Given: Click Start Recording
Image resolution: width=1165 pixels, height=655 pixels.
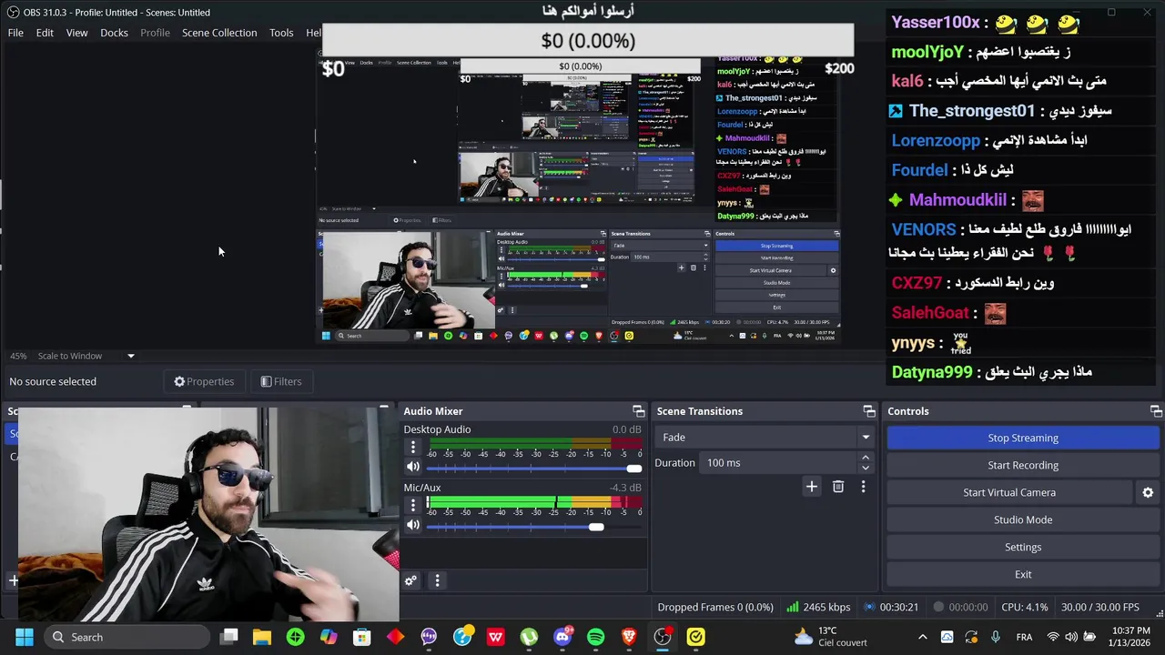Looking at the screenshot, I should click(1023, 465).
